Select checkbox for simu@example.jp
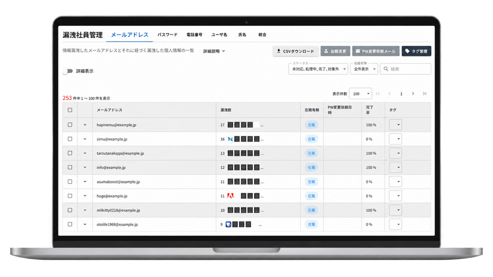This screenshot has height=277, width=493. (70, 139)
